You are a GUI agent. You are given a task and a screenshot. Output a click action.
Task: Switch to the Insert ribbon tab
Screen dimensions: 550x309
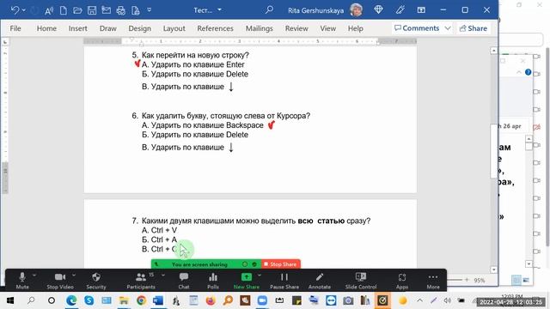(x=78, y=28)
